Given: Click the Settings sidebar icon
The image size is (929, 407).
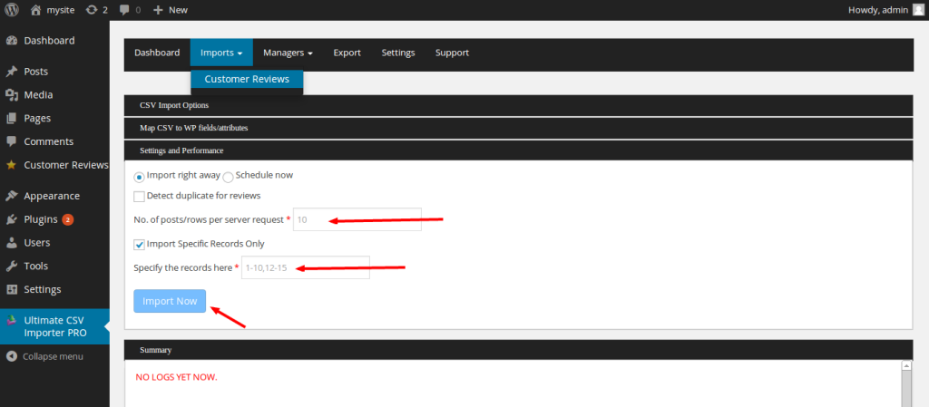Looking at the screenshot, I should click(11, 289).
